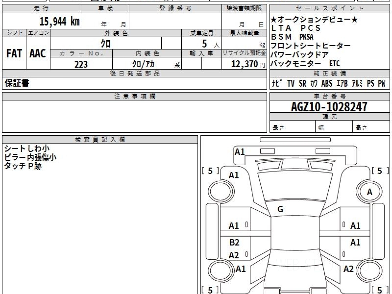Click the アルミ alloy wheel code
Viewport: 392px width, 294px height.
357,83
